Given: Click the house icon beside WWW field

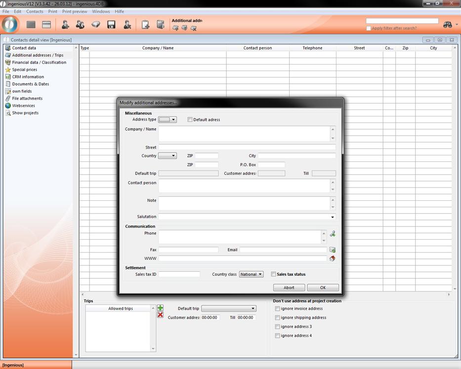Looking at the screenshot, I should [x=333, y=258].
